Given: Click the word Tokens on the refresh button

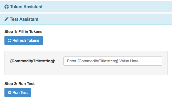Looking at the screenshot, I should point(33,40).
